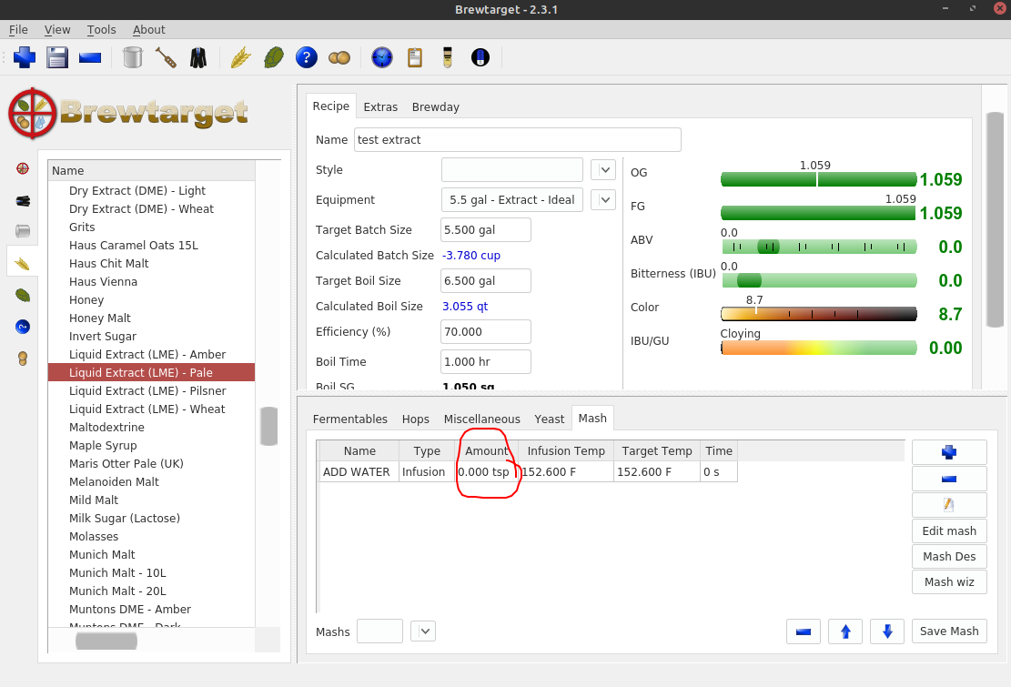
Task: Click the Mash Des button
Action: tap(949, 556)
